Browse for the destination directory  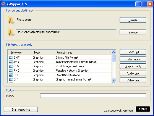click(x=133, y=32)
